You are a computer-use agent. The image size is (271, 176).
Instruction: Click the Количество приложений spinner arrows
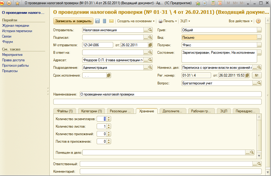pos(108,134)
